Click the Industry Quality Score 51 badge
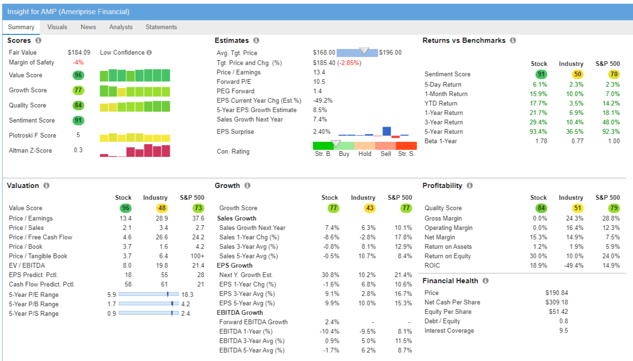Image resolution: width=633 pixels, height=361 pixels. (x=577, y=208)
